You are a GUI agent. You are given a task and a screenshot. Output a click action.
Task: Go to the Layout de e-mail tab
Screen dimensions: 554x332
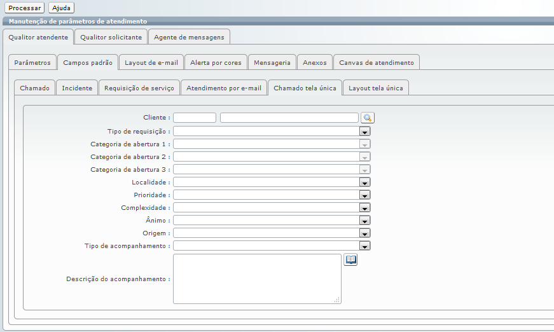[151, 62]
